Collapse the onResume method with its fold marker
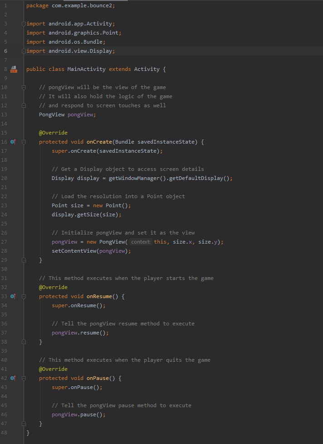This screenshot has height=444, width=323. coord(24,296)
